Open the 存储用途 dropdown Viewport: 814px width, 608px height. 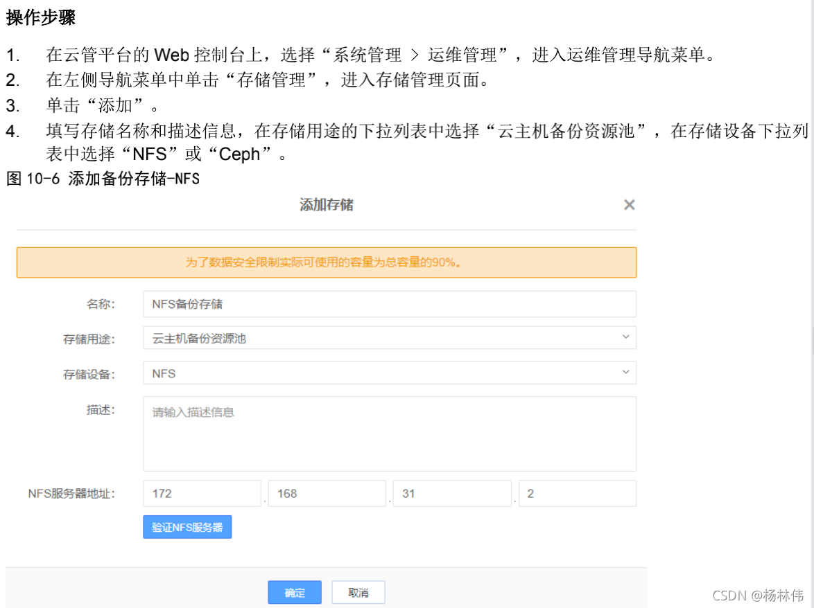click(388, 338)
